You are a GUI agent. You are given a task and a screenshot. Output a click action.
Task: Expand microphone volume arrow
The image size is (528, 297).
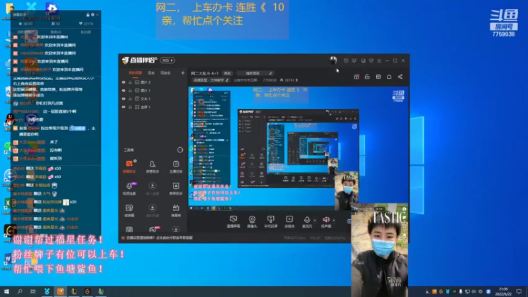coord(315,220)
